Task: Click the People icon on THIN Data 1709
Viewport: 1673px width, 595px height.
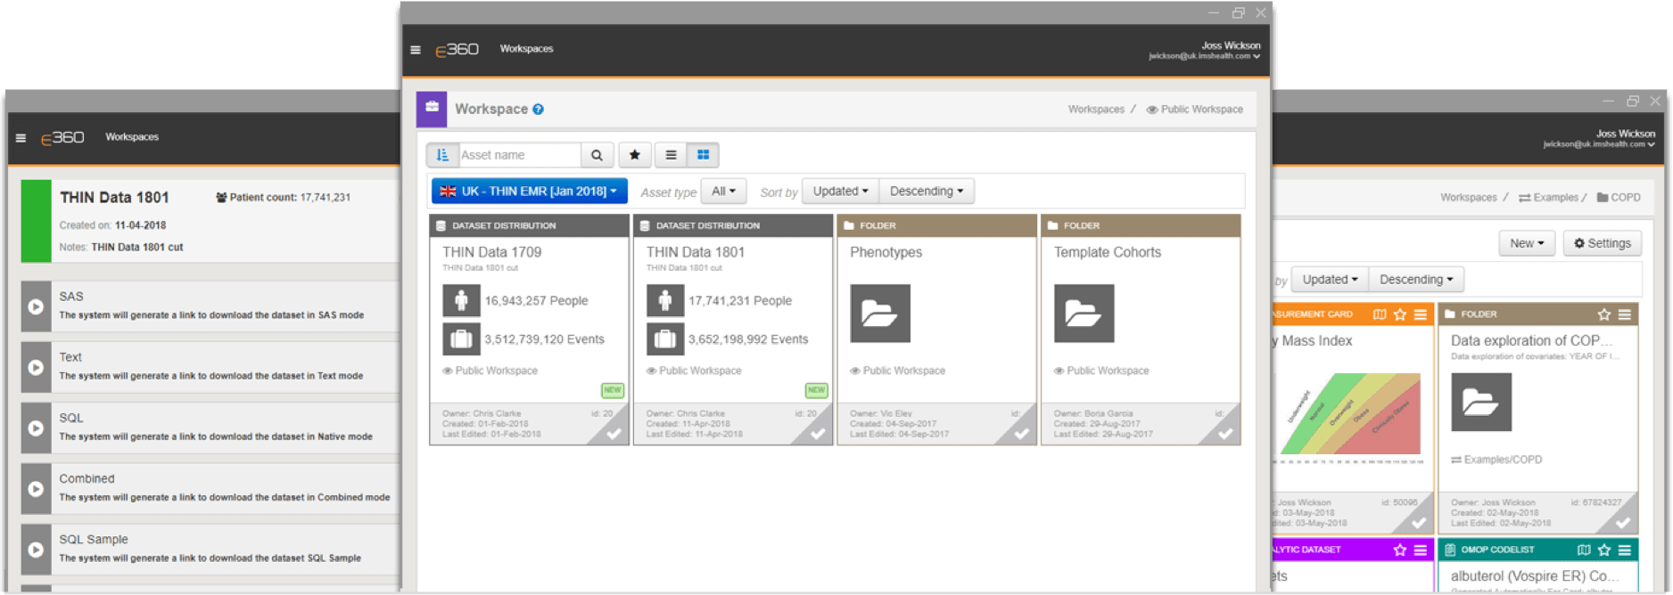Action: [x=461, y=301]
